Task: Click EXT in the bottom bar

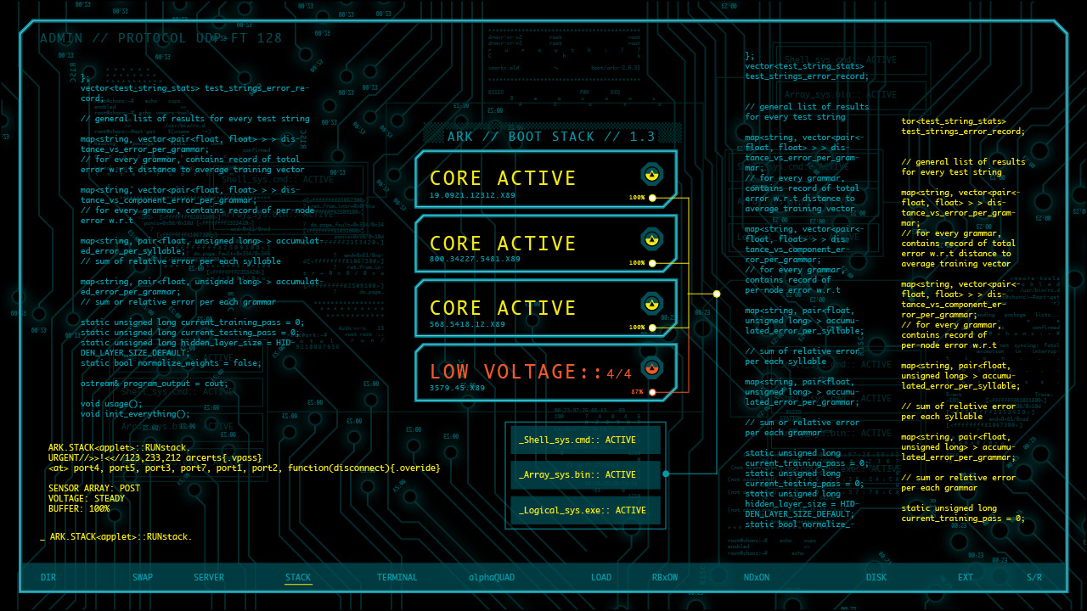Action: tap(966, 578)
